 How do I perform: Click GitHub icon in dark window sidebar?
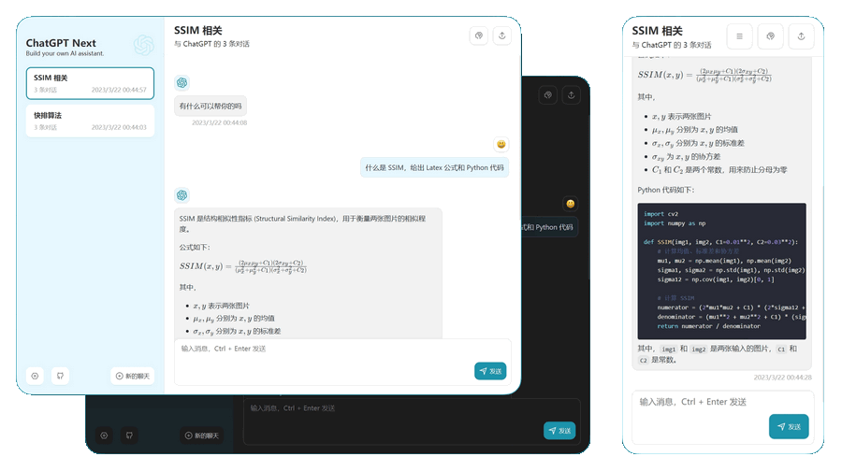pos(128,435)
